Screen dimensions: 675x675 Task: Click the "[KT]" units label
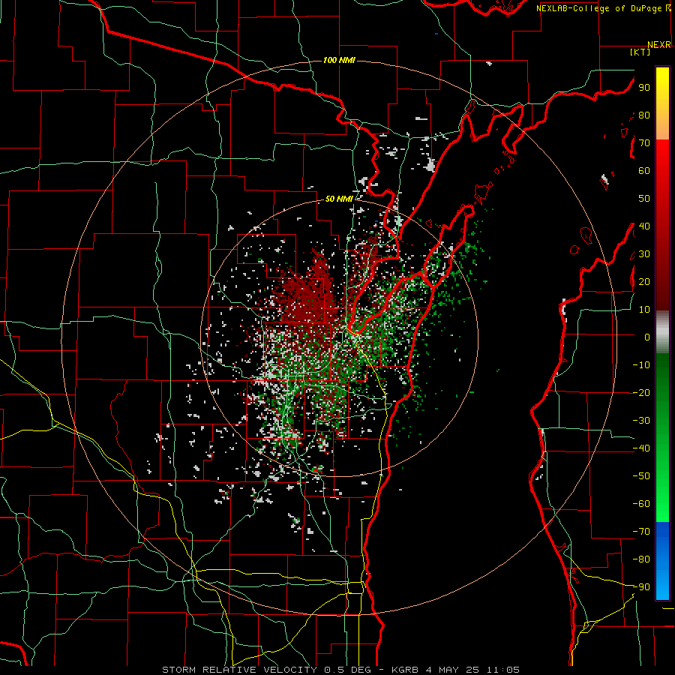[640, 52]
